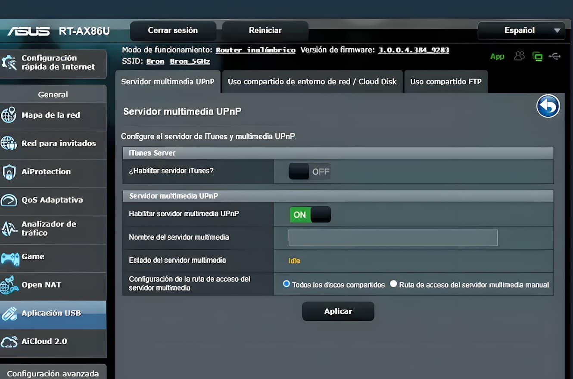Click the Aplicar button
Image resolution: width=573 pixels, height=379 pixels.
(338, 311)
